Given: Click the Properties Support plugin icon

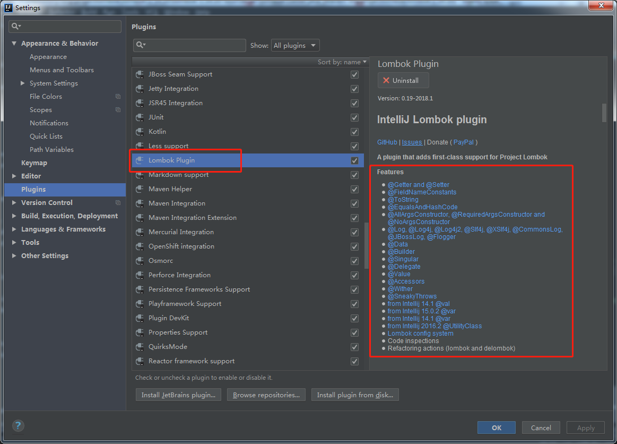Looking at the screenshot, I should 140,332.
